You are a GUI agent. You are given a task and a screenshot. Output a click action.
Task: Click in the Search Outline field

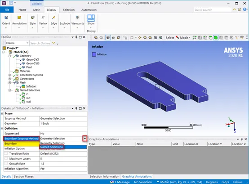point(40,43)
